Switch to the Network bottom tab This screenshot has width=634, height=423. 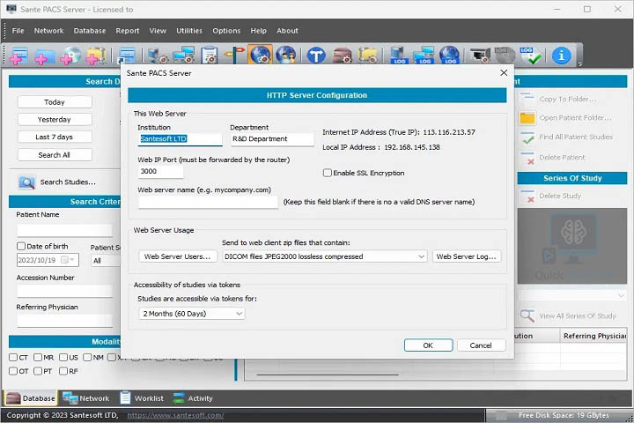pos(85,398)
